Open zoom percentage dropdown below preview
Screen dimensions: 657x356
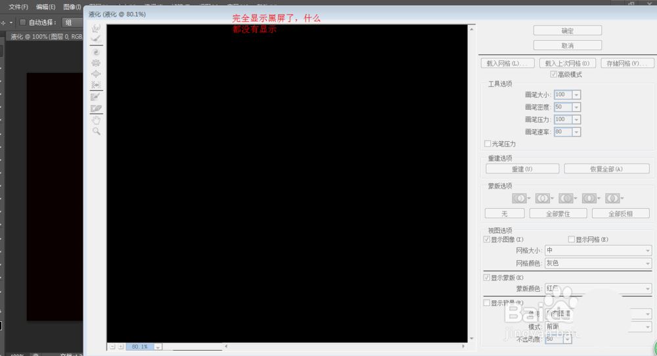point(158,347)
